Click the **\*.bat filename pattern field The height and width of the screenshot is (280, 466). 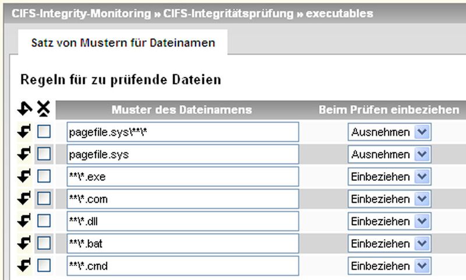click(x=183, y=243)
